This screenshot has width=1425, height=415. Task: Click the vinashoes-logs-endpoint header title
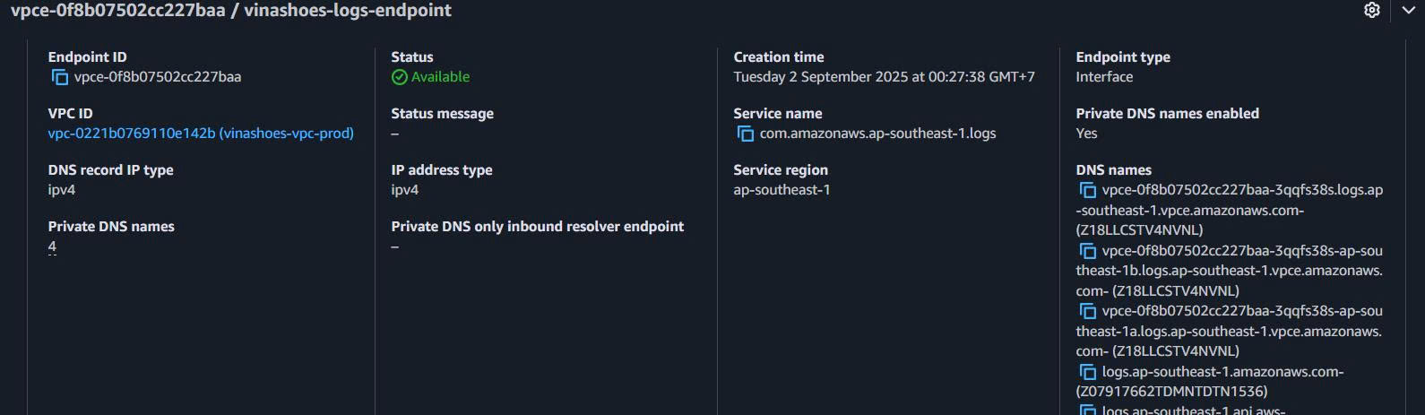348,11
